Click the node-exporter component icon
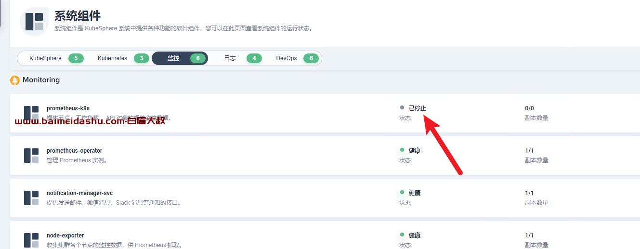640x249 pixels. [x=31, y=240]
